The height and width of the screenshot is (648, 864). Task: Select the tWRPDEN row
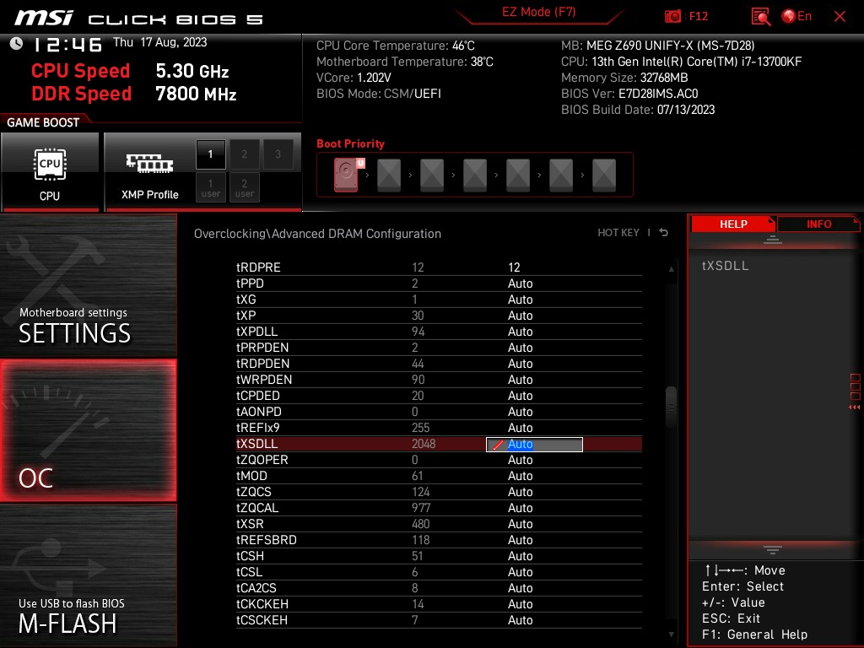pyautogui.click(x=439, y=379)
